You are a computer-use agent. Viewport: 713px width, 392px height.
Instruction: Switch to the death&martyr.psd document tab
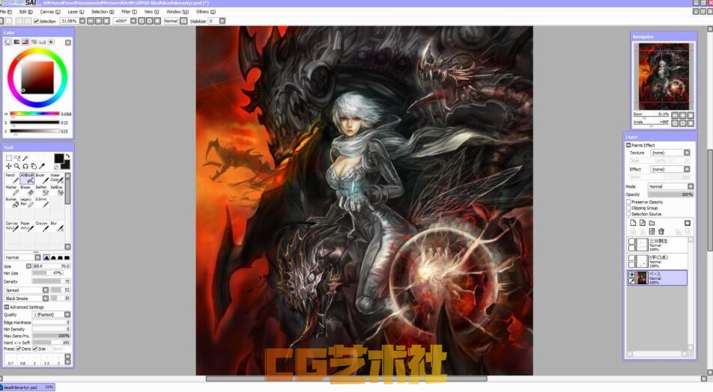(28, 388)
